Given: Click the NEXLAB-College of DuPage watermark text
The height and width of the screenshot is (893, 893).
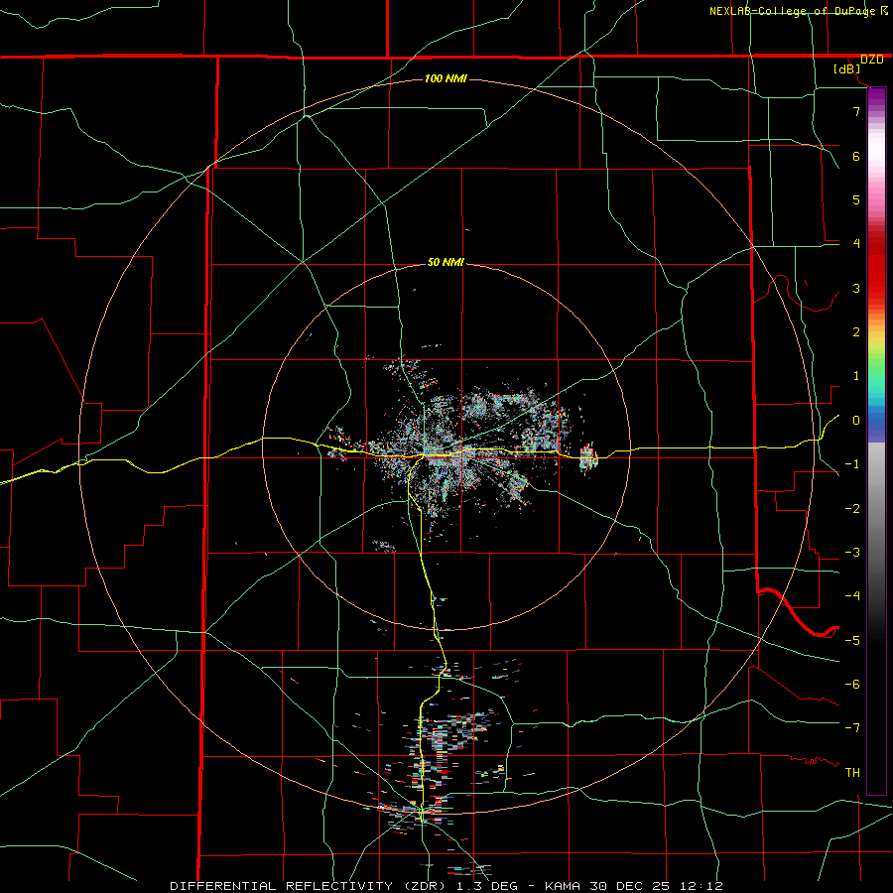Looking at the screenshot, I should point(793,11).
